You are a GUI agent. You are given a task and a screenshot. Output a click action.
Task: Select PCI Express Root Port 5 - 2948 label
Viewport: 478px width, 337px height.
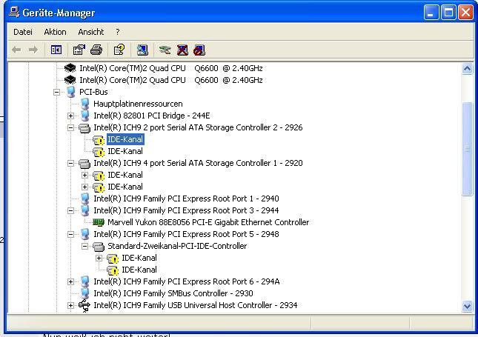click(186, 234)
